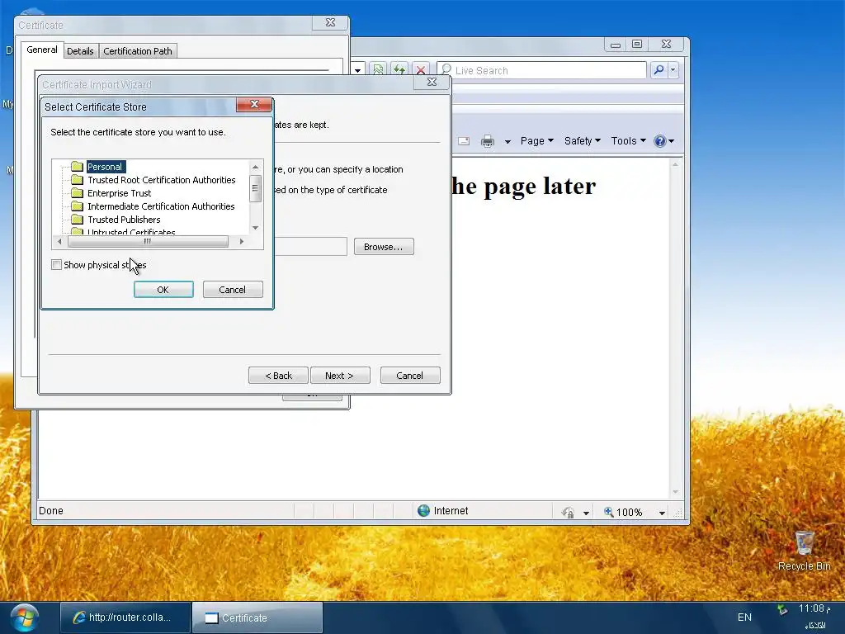845x634 pixels.
Task: Select Intermediate Certification Authorities store
Action: pyautogui.click(x=161, y=206)
